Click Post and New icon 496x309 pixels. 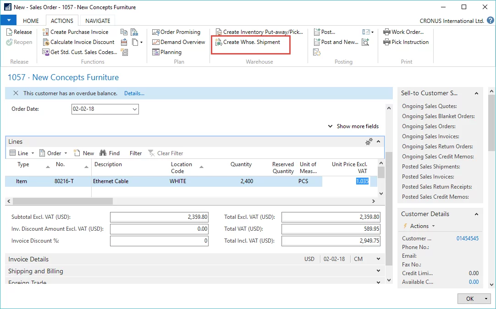click(x=317, y=42)
